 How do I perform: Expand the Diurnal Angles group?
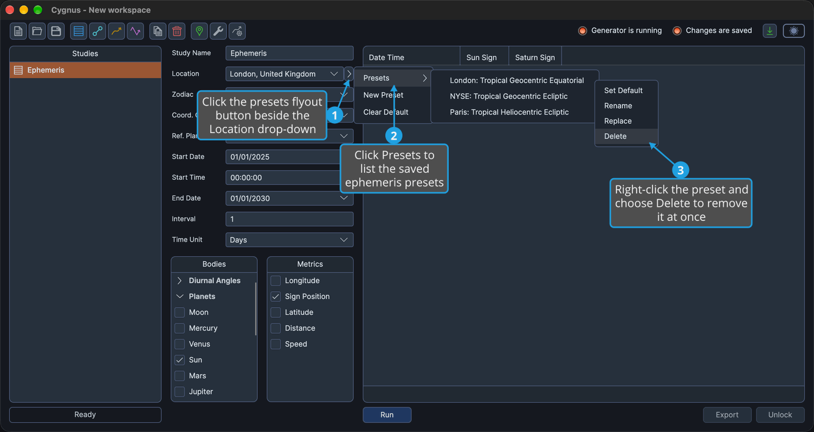coord(180,281)
